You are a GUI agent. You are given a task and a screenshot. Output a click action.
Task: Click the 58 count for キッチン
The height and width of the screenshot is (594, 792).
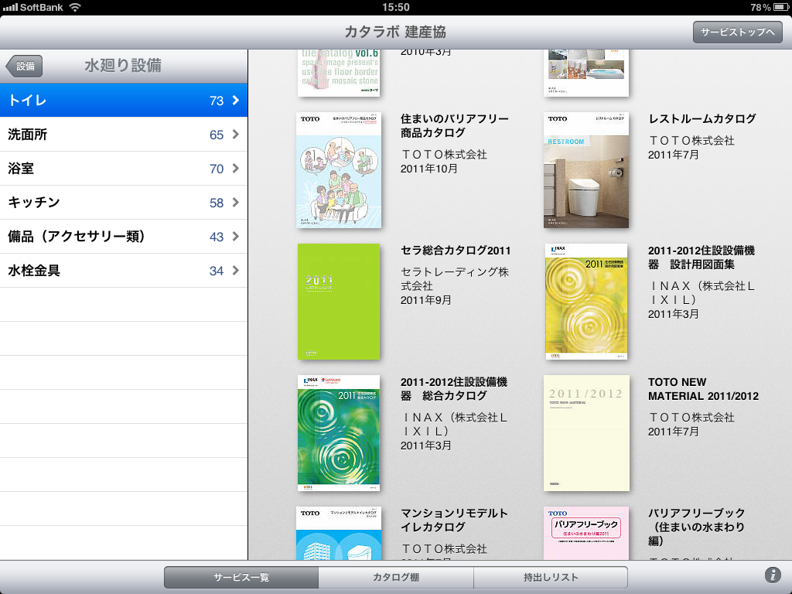click(x=217, y=203)
